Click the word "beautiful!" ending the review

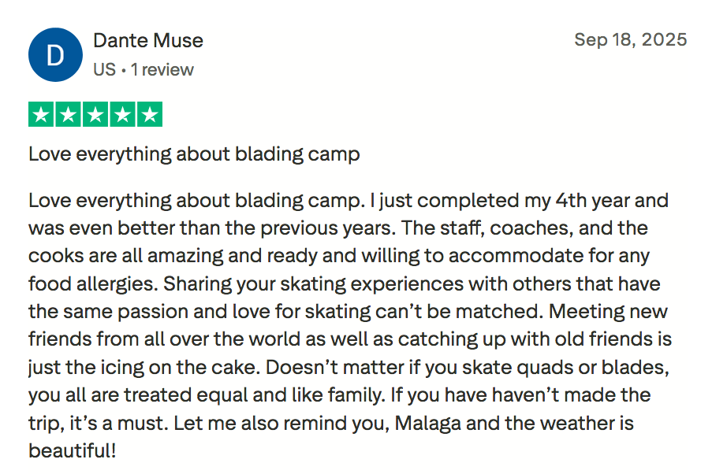pos(72,451)
